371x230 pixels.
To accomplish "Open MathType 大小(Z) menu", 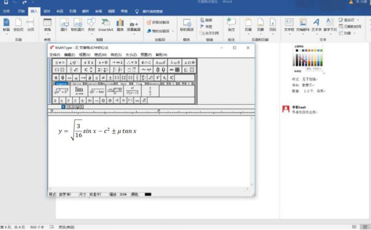I will (131, 55).
